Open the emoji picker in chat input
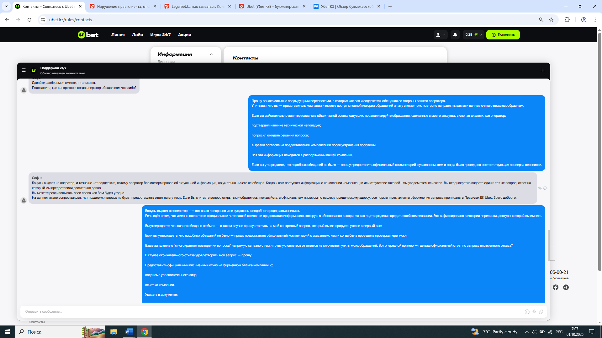This screenshot has width=602, height=338. tap(527, 312)
